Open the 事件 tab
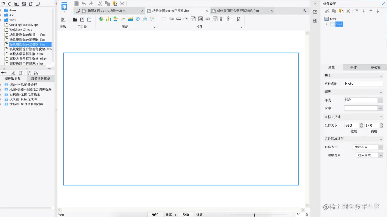 coord(353,67)
